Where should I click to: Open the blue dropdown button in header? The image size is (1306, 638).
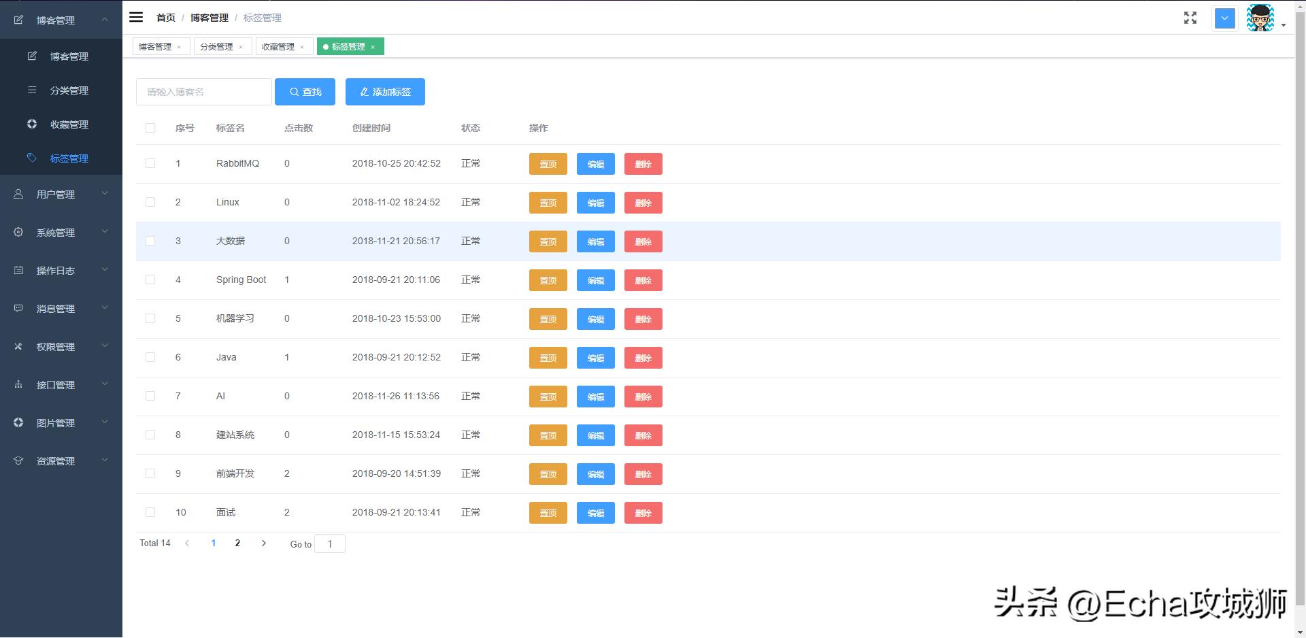pyautogui.click(x=1224, y=18)
